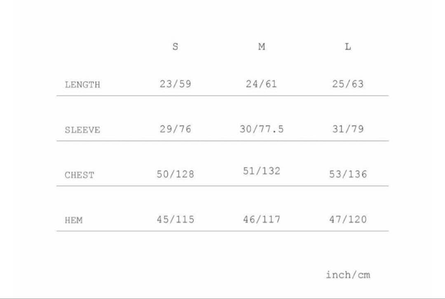The height and width of the screenshot is (299, 445).
Task: Click the M size column header
Action: (262, 47)
